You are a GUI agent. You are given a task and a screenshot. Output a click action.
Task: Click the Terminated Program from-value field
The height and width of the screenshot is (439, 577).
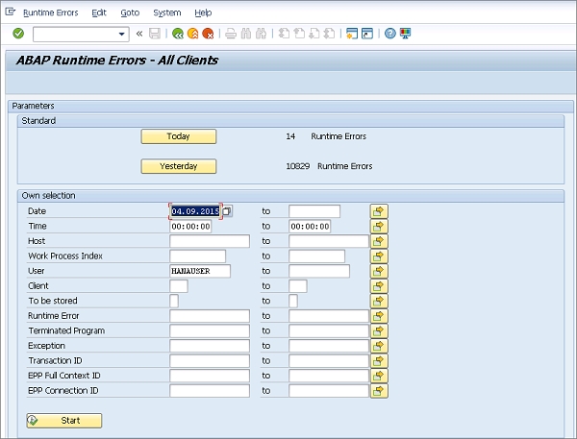coord(209,330)
